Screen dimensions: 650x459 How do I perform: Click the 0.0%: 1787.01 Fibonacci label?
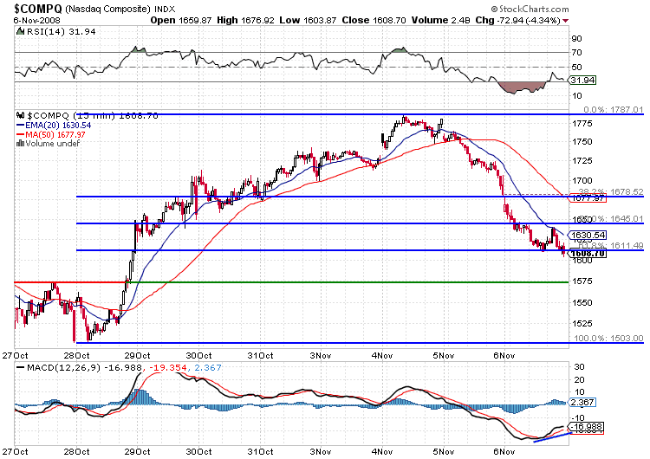tap(614, 109)
